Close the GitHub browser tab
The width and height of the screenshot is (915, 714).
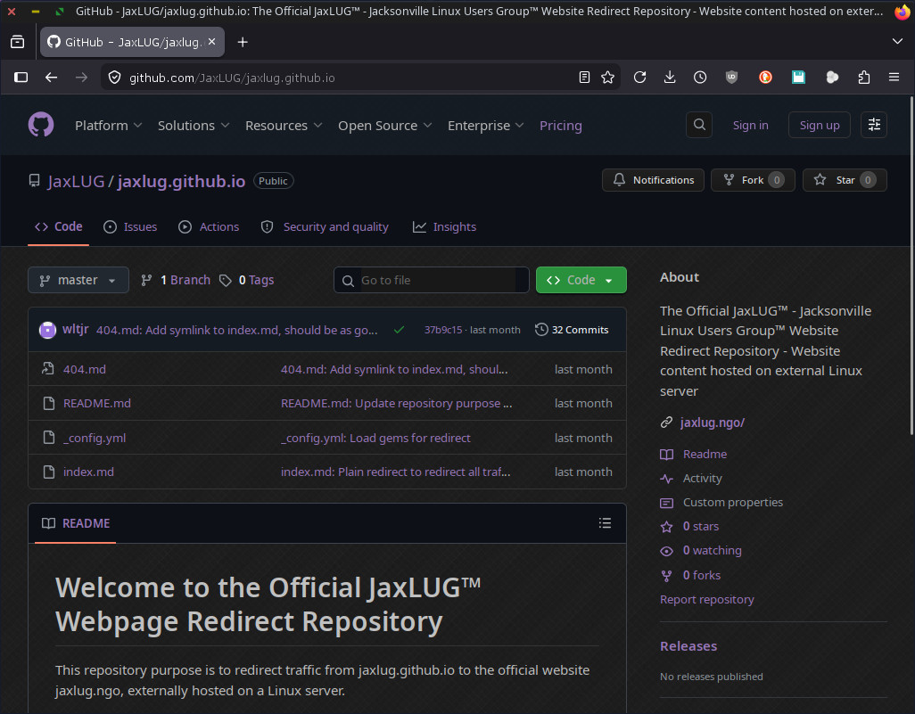[212, 42]
